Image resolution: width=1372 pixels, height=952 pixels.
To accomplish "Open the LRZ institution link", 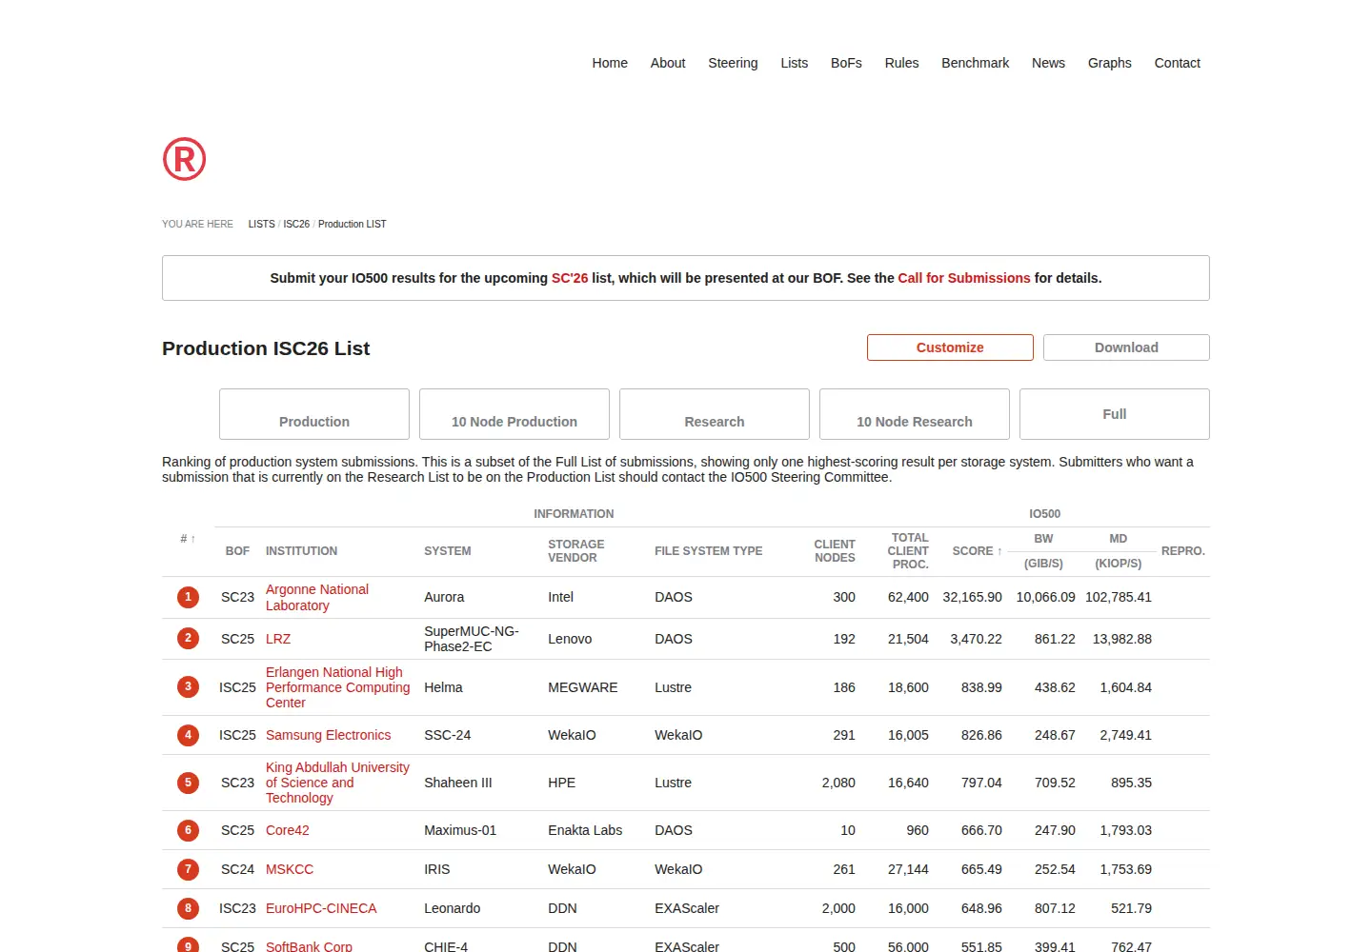I will [x=278, y=639].
